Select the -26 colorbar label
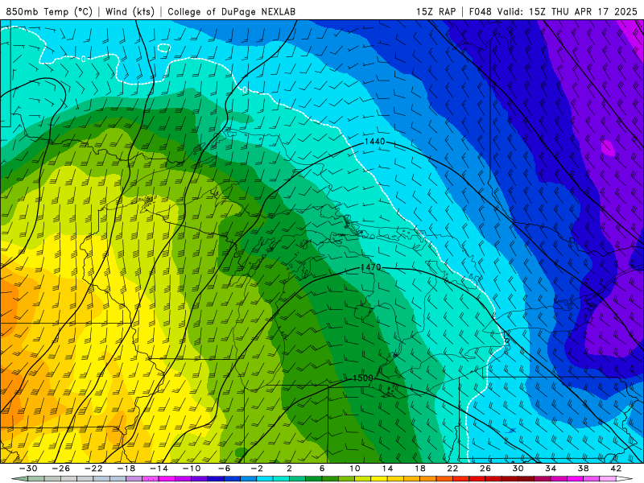 [x=61, y=469]
